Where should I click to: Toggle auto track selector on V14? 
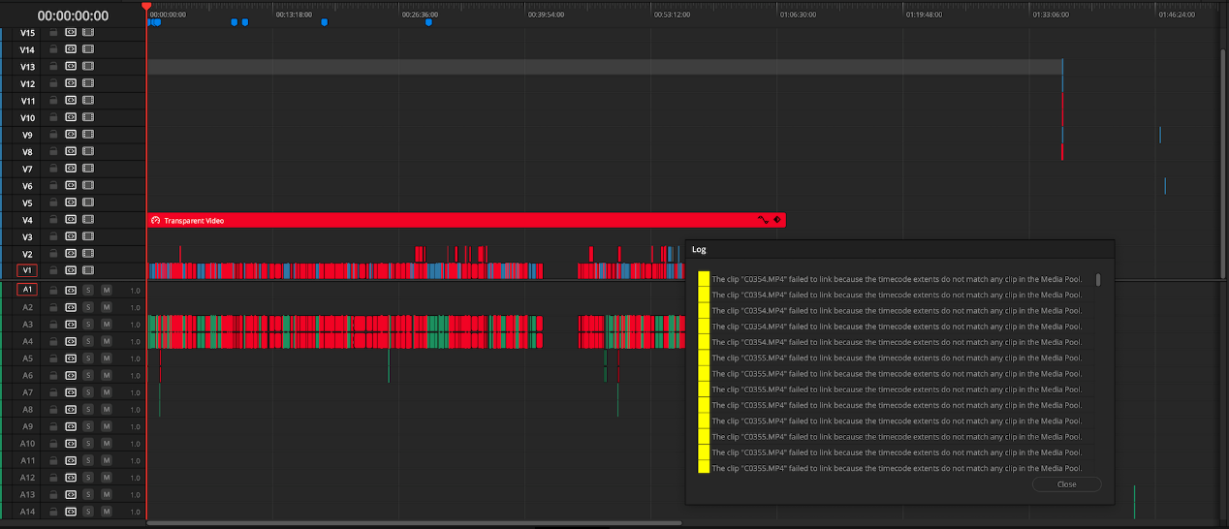click(71, 49)
